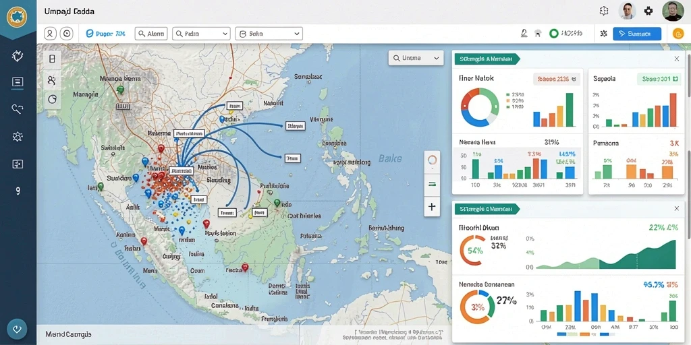Click the blue button in top toolbar
This screenshot has width=691, height=345.
(637, 34)
